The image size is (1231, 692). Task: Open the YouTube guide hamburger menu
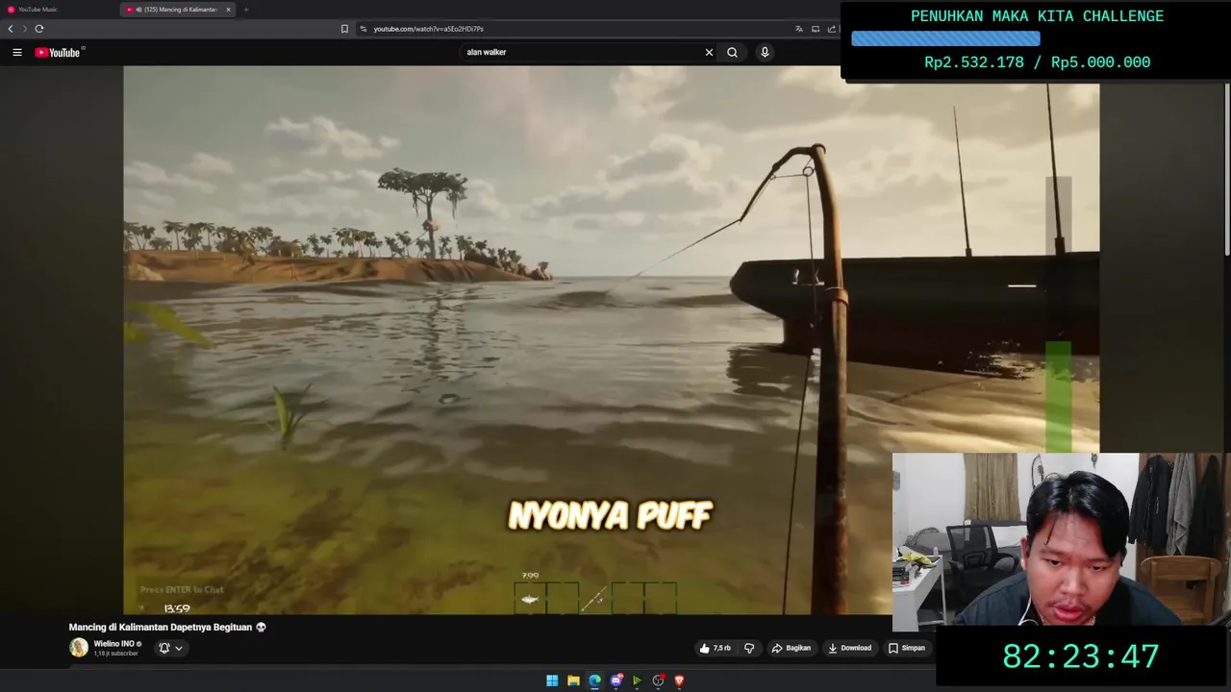[x=17, y=52]
